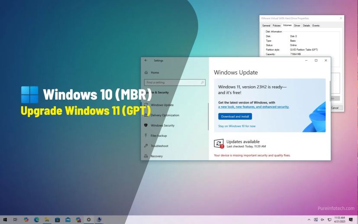Click the 71664 MB capacity value
This screenshot has height=224, width=358.
295,54
